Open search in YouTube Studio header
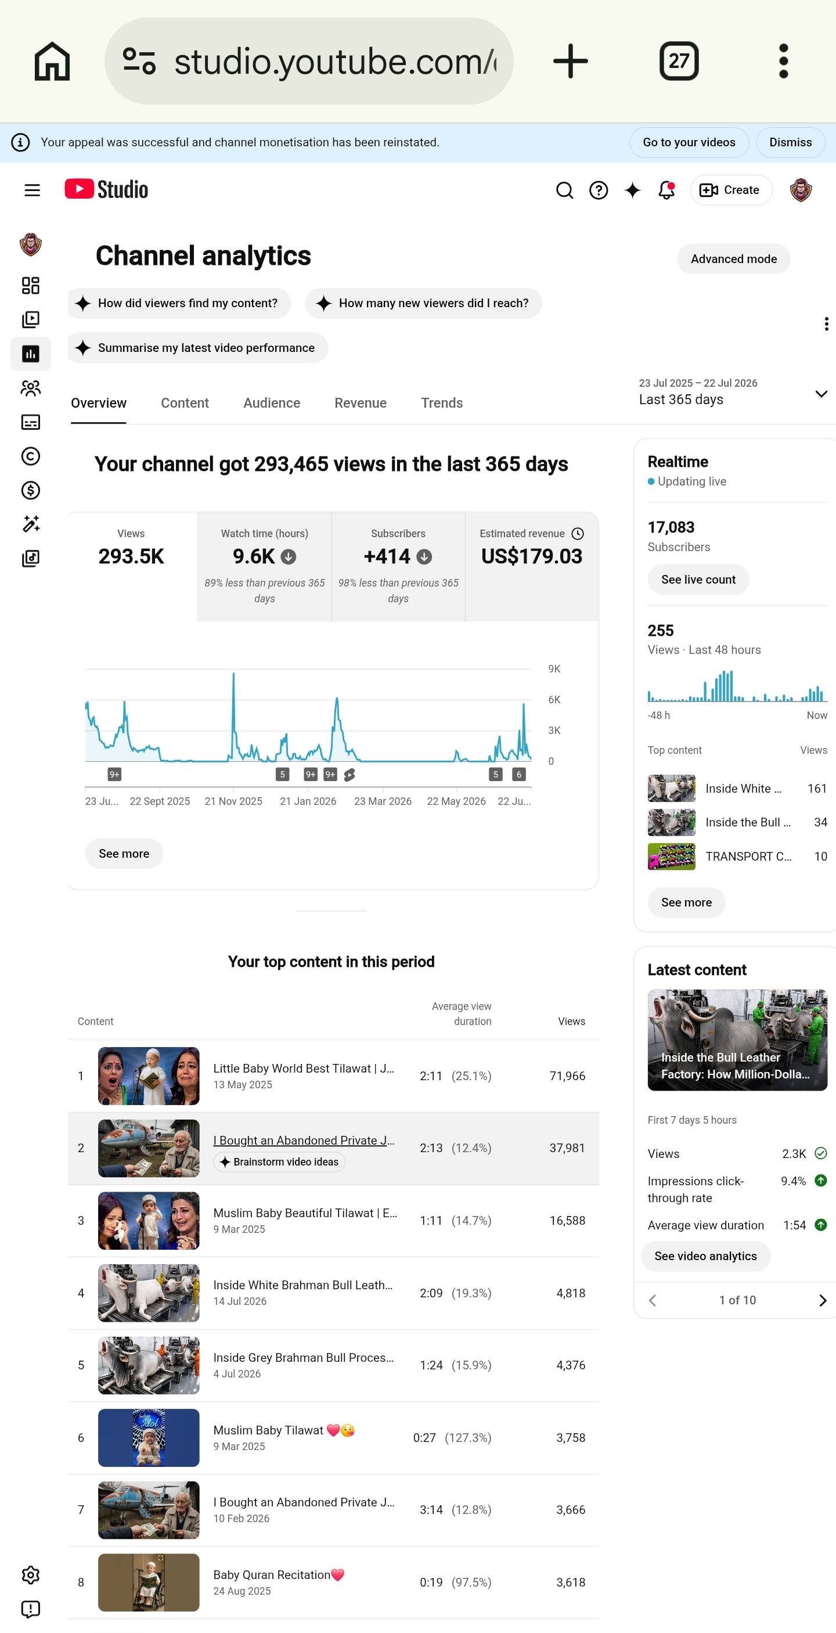 point(564,190)
